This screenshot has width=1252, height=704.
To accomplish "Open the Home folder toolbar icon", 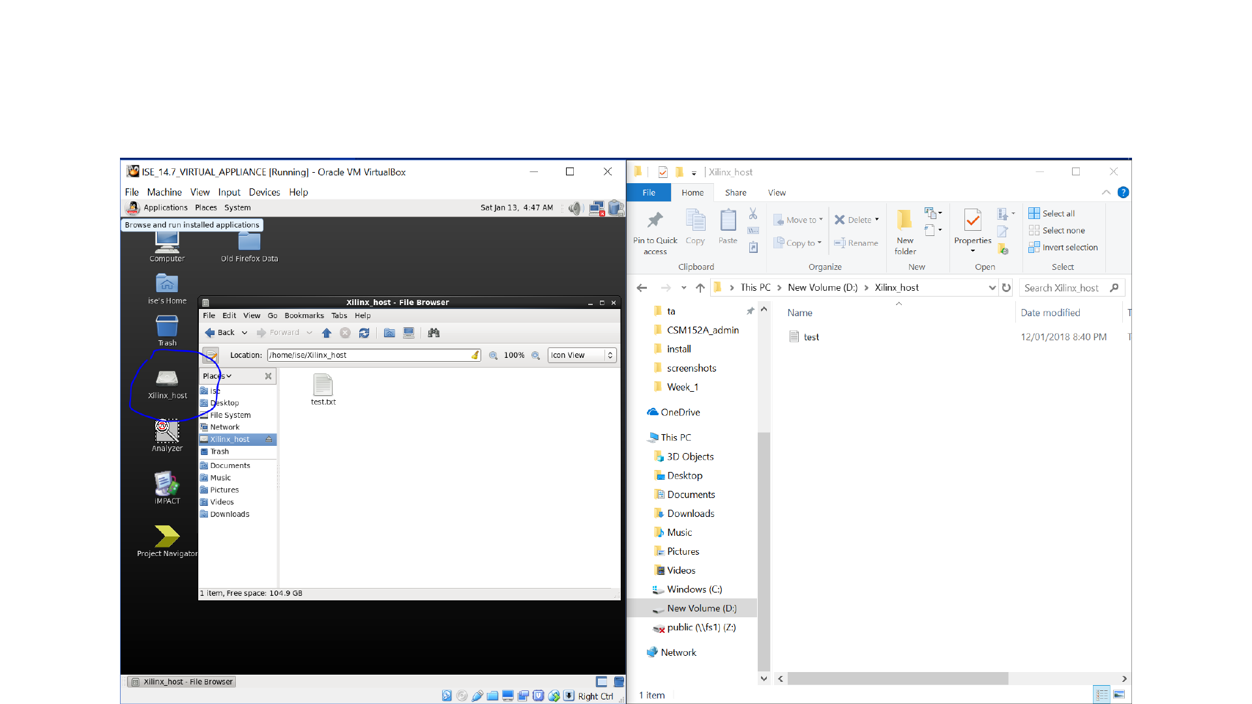I will click(389, 333).
